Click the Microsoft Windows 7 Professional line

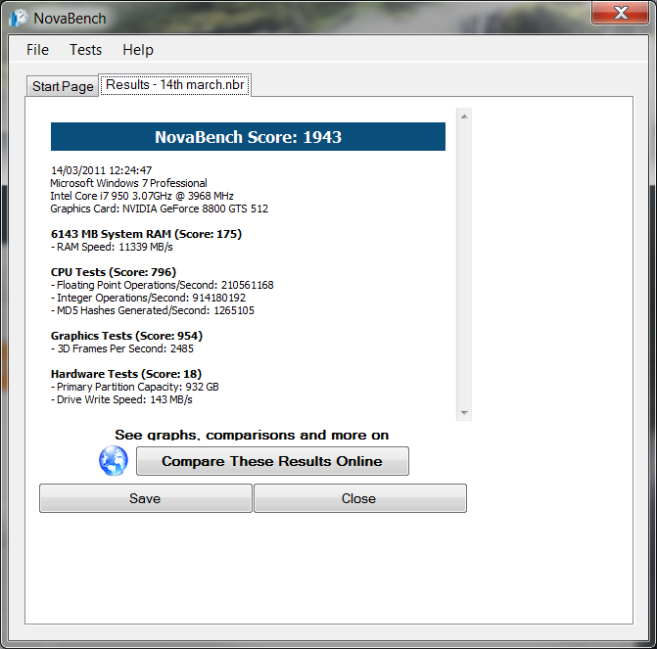[128, 183]
